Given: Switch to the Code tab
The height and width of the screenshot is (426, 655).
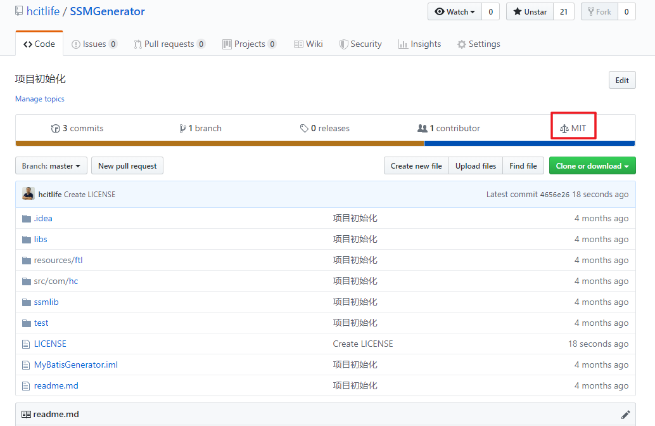Looking at the screenshot, I should (39, 44).
